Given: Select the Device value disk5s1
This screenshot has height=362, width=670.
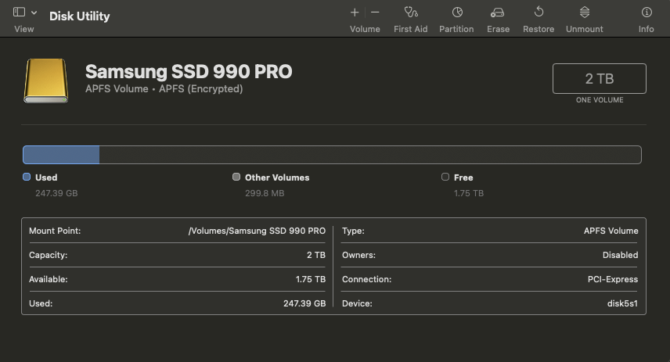Looking at the screenshot, I should point(622,303).
